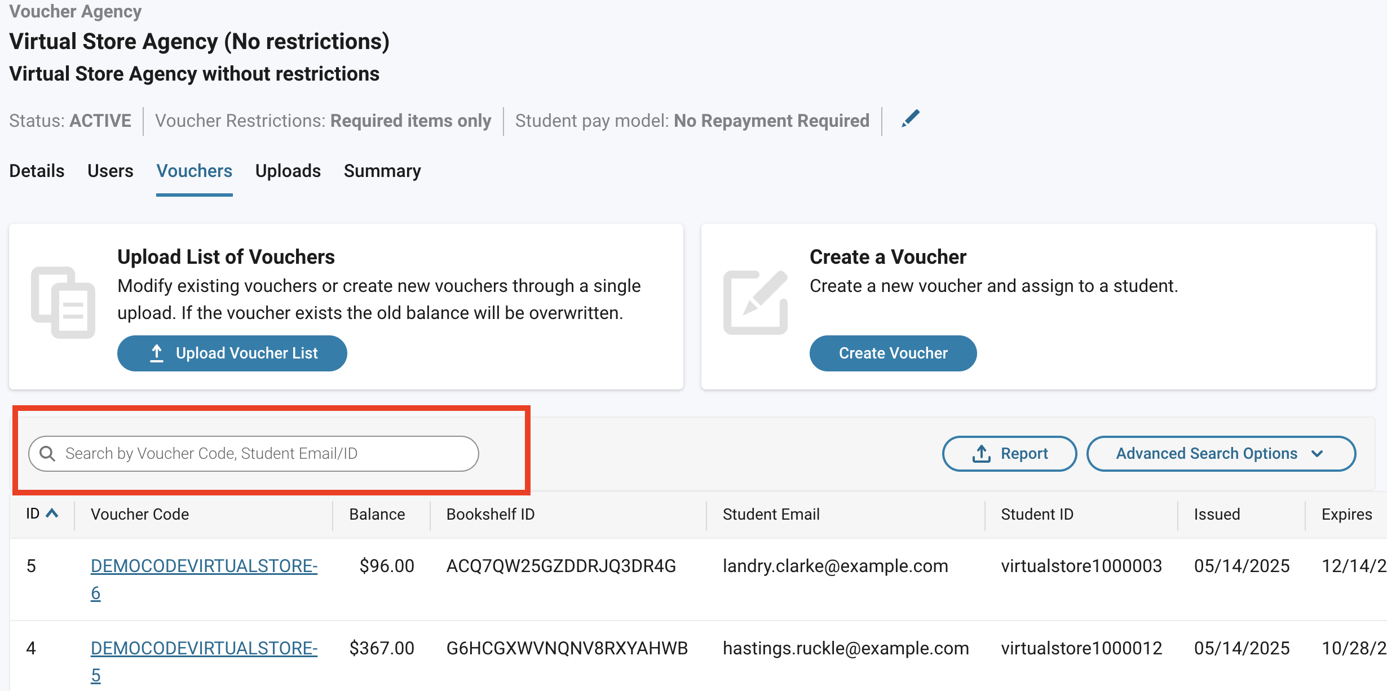Open the DEMOCODEVIRTUALSTORE-6 voucher link

click(x=204, y=579)
